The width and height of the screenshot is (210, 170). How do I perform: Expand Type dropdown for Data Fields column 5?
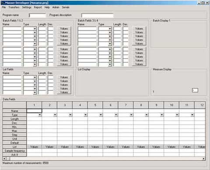click(x=101, y=115)
